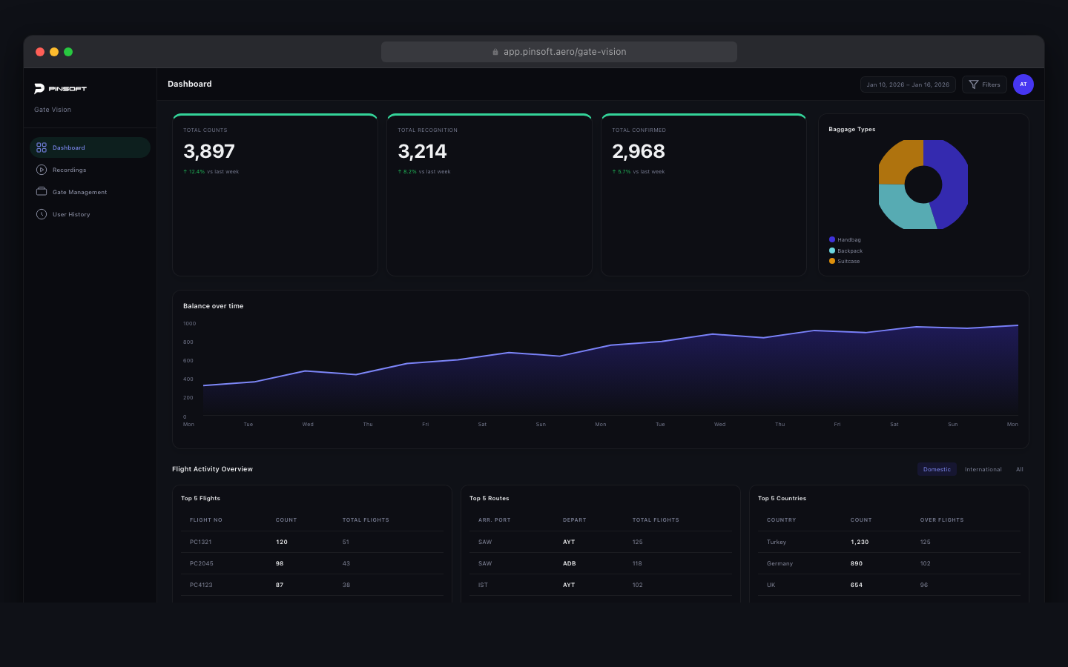Open the date range picker
This screenshot has height=667, width=1068.
908,84
